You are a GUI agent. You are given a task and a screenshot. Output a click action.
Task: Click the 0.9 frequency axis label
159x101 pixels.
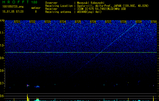tap(2, 58)
